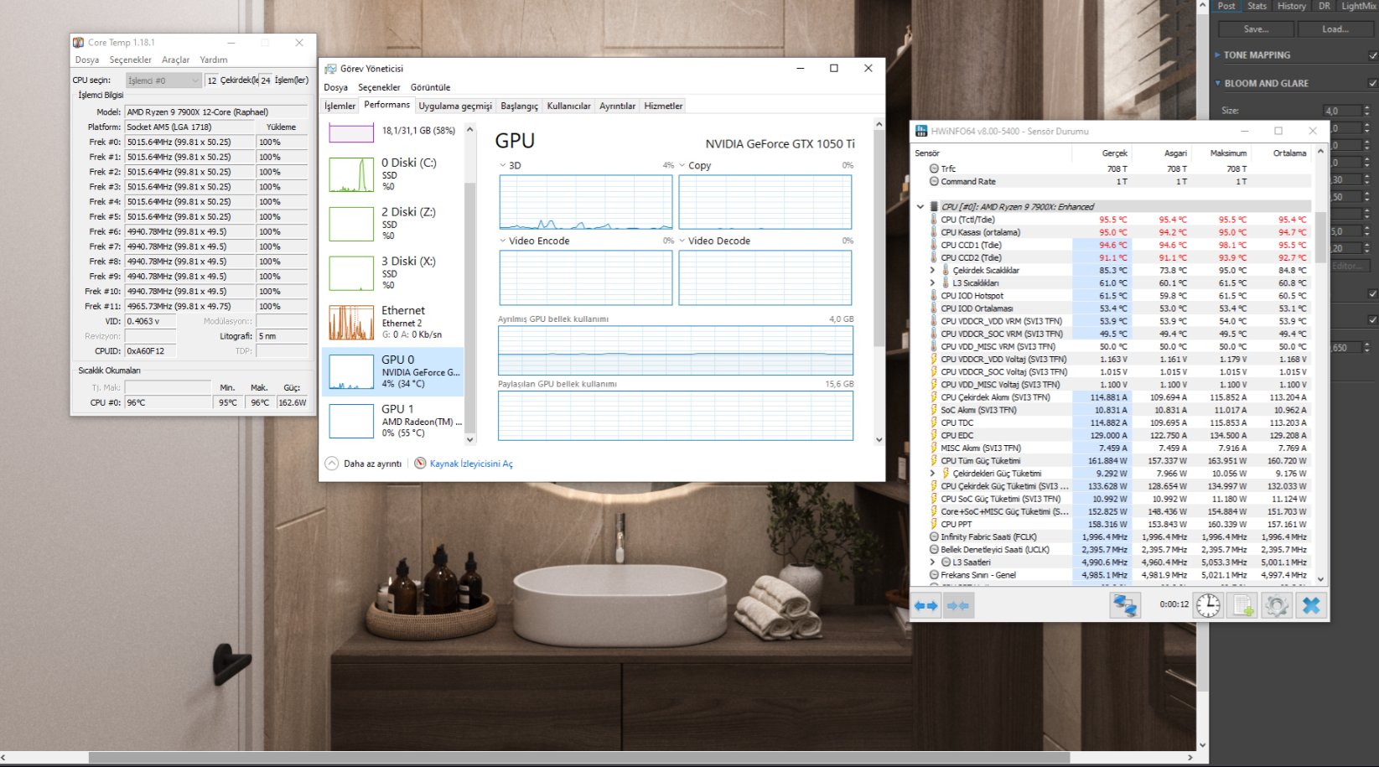Click the thermometer icon beside CPU IOD Hotspot

click(x=933, y=296)
